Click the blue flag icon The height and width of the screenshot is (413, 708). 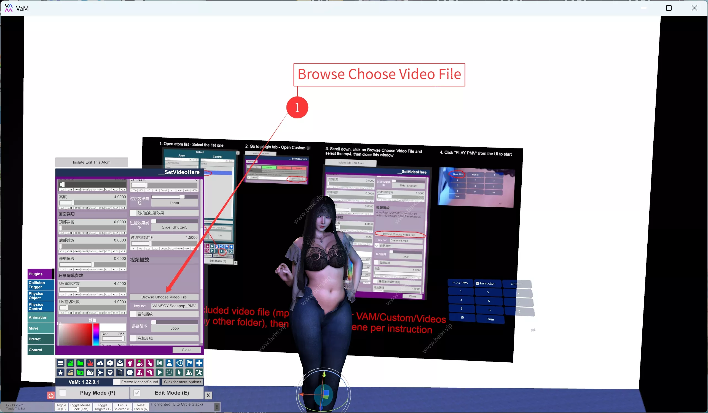[x=189, y=363]
